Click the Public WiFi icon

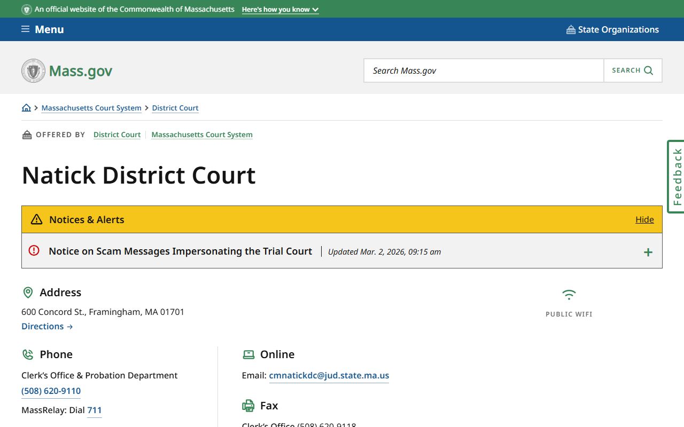click(x=569, y=295)
